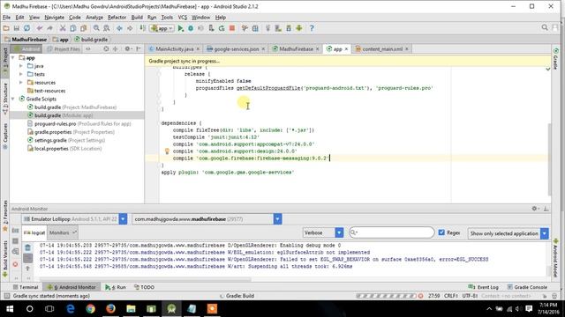Click the Redo arrow icon

tap(49, 28)
